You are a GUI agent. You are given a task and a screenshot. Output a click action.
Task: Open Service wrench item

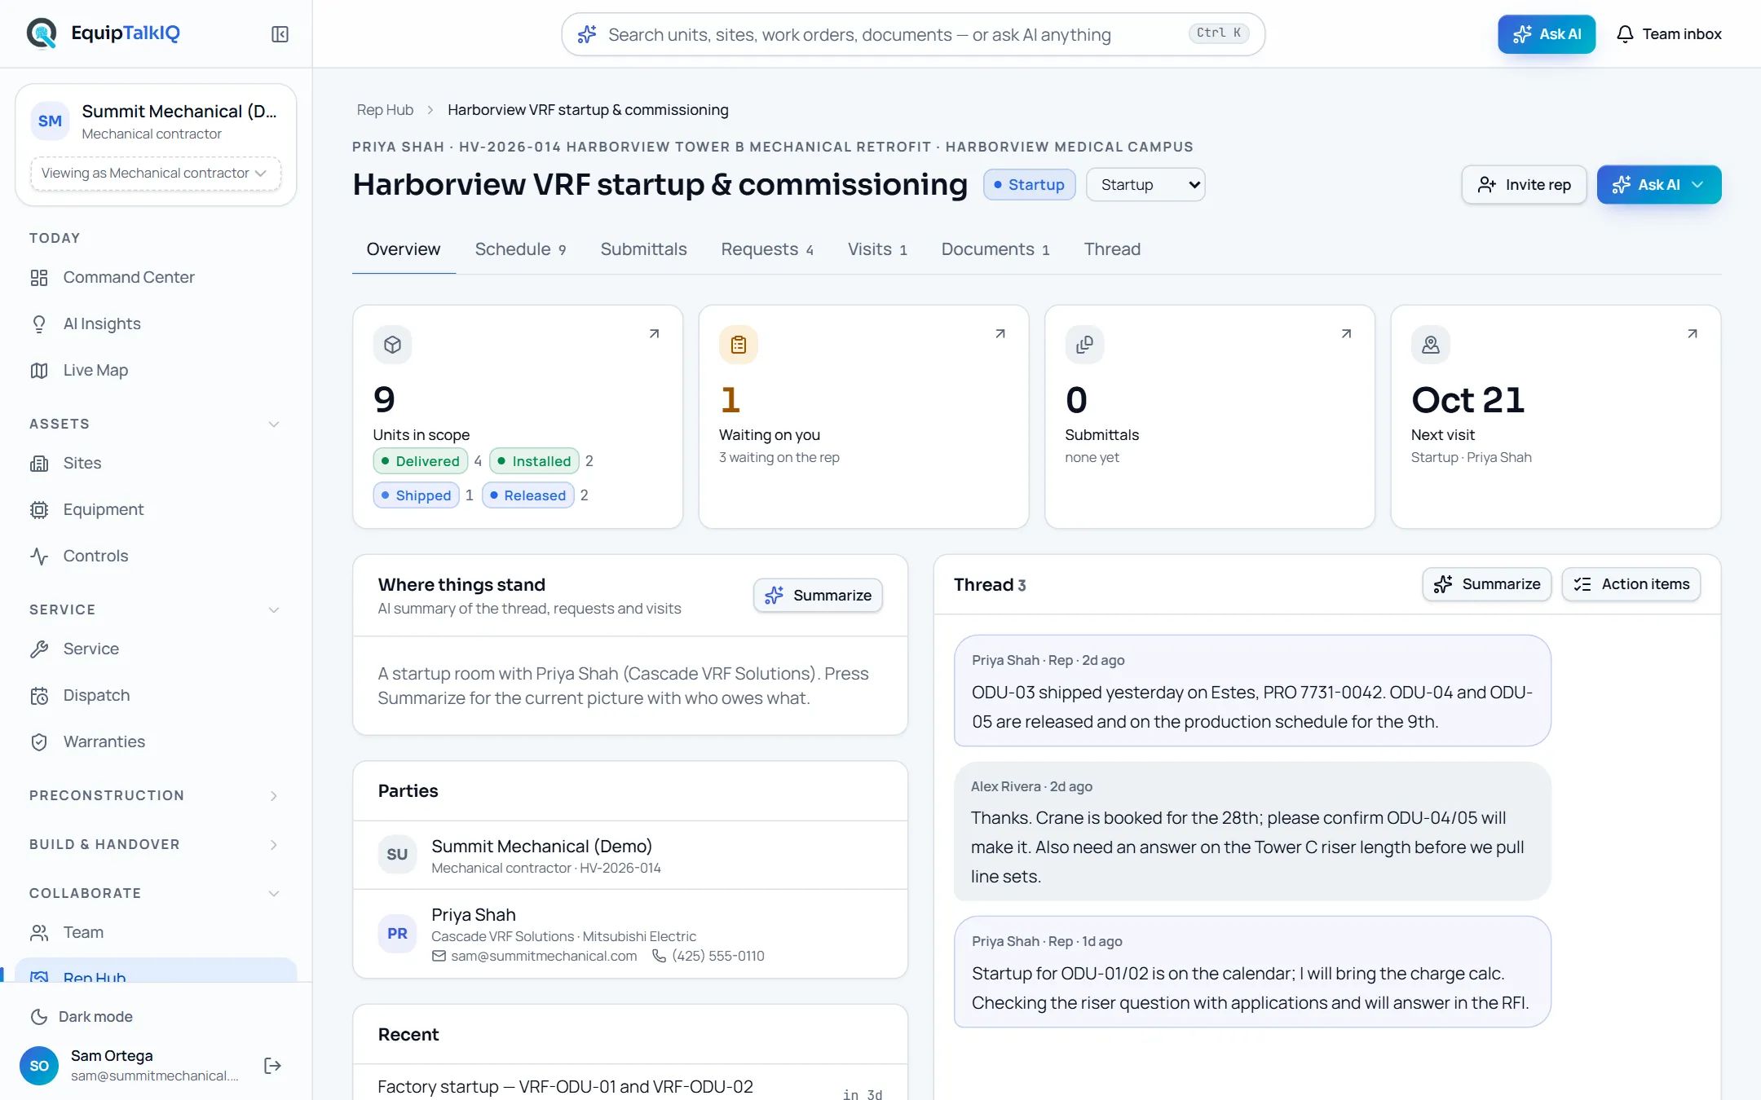pyautogui.click(x=155, y=649)
